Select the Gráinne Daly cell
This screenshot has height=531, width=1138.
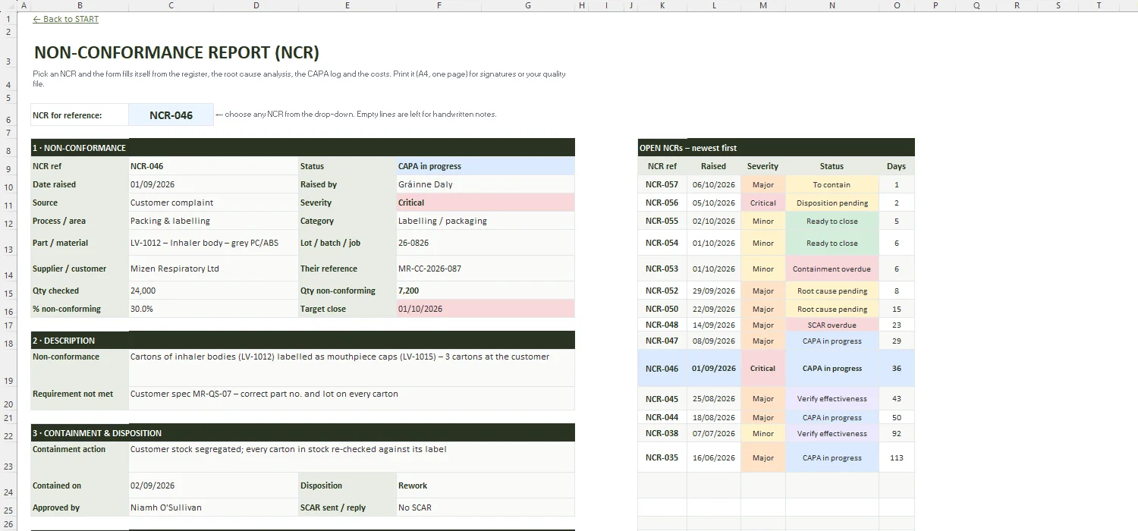pyautogui.click(x=486, y=184)
